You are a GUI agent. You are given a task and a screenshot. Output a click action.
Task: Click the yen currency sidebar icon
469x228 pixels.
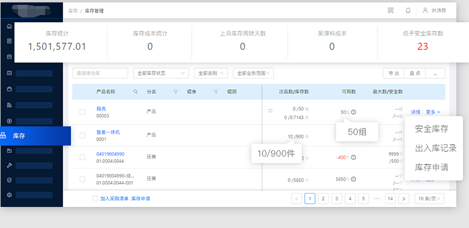[x=9, y=121]
